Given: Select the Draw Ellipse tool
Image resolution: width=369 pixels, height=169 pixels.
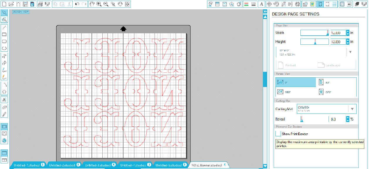Looking at the screenshot, I should pos(4,48).
